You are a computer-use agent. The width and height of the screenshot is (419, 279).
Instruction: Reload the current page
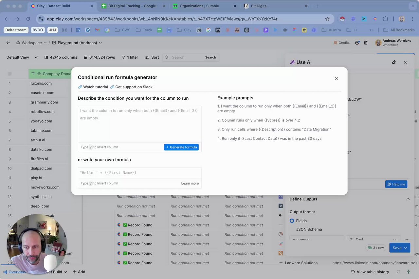[x=28, y=19]
